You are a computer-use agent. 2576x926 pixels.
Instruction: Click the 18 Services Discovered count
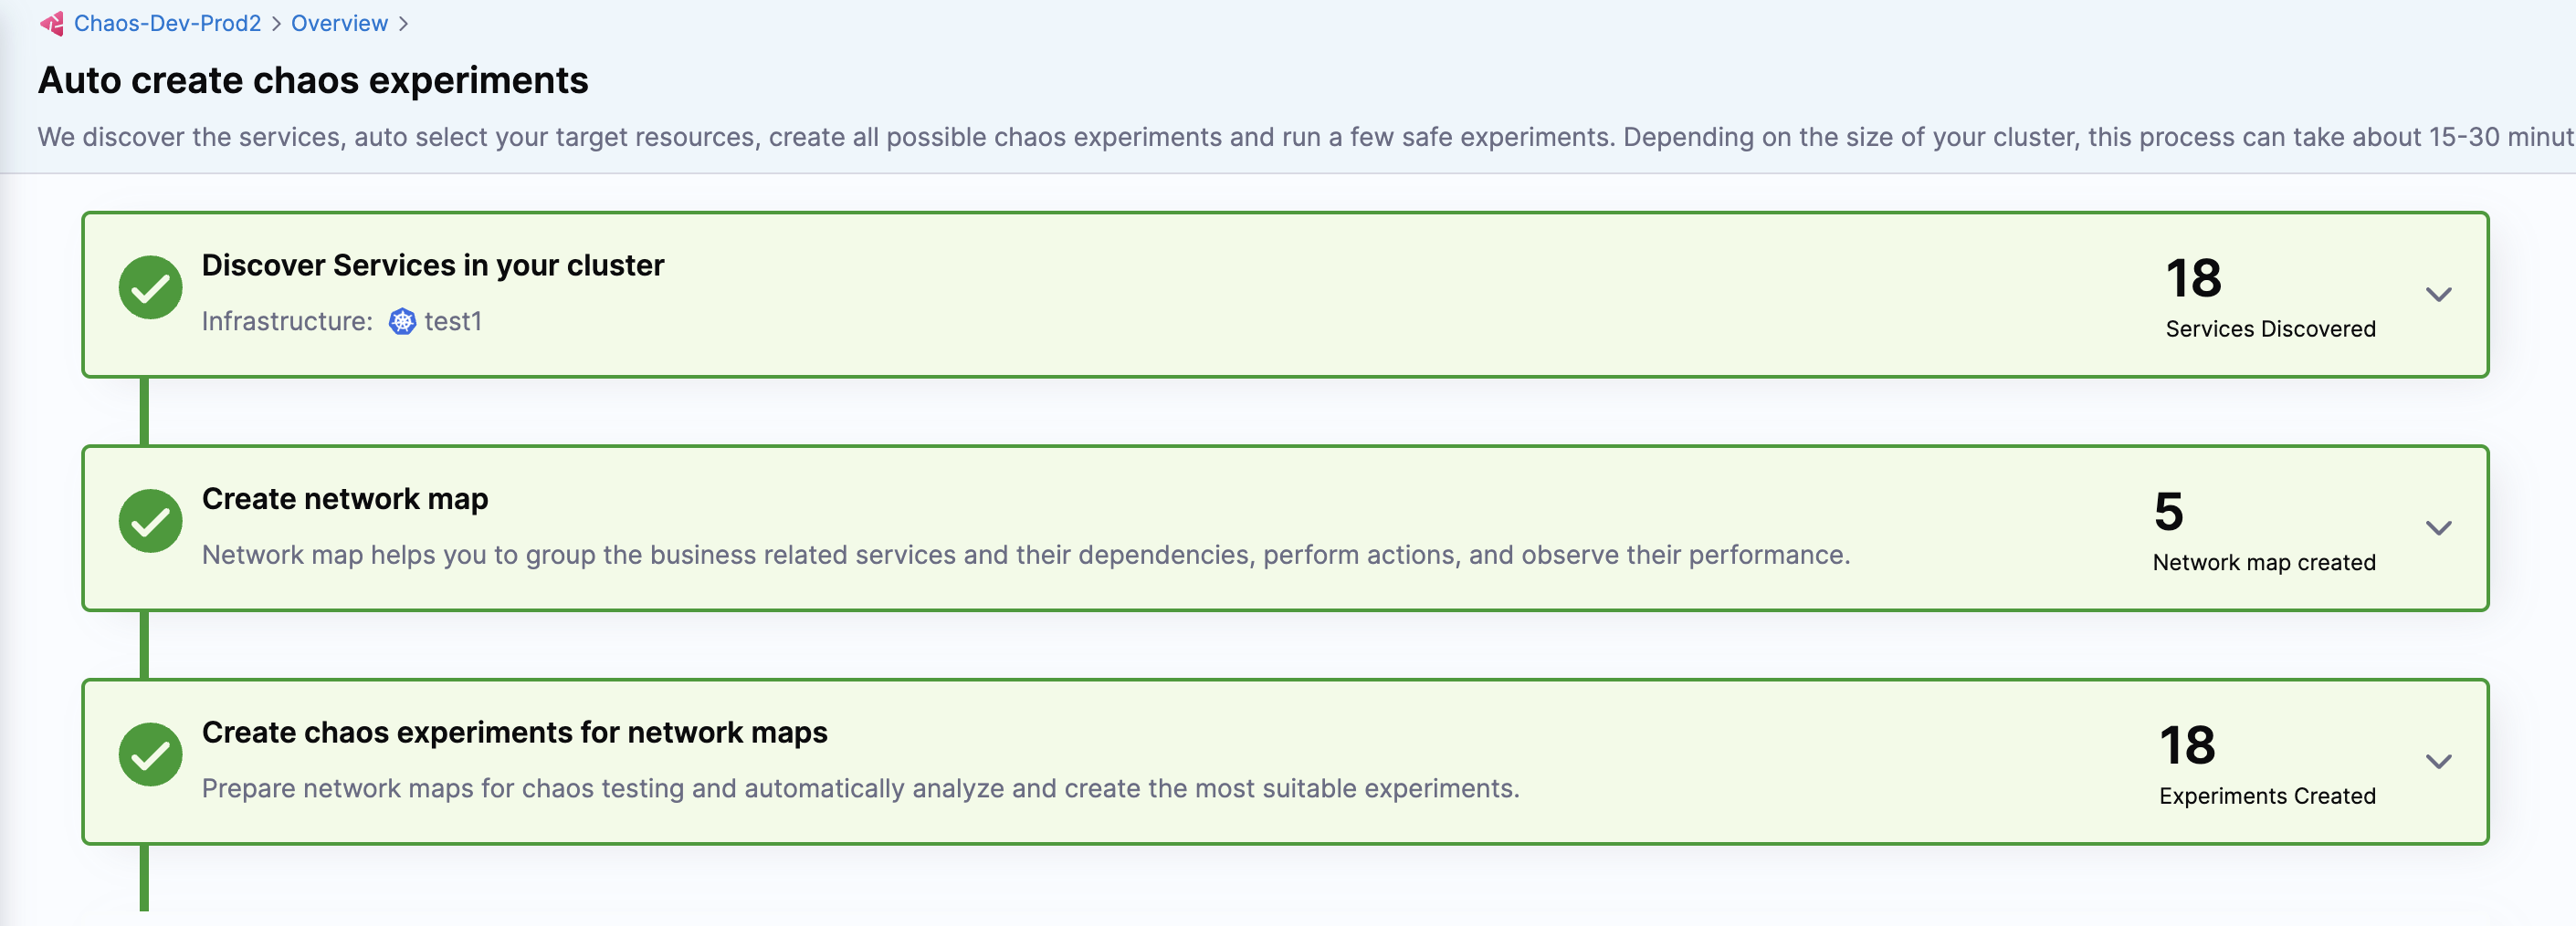coord(2270,296)
